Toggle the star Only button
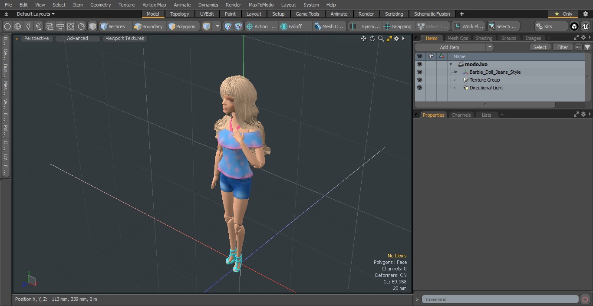The width and height of the screenshot is (593, 306). click(563, 14)
